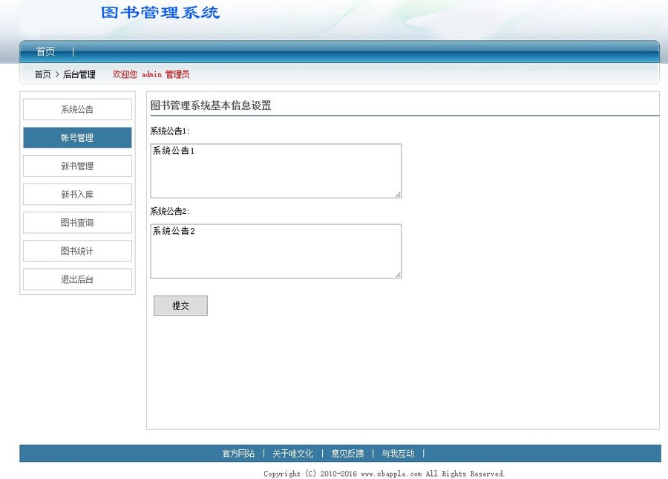Click 与我互动 in the footer
Image resolution: width=668 pixels, height=479 pixels.
pos(399,453)
